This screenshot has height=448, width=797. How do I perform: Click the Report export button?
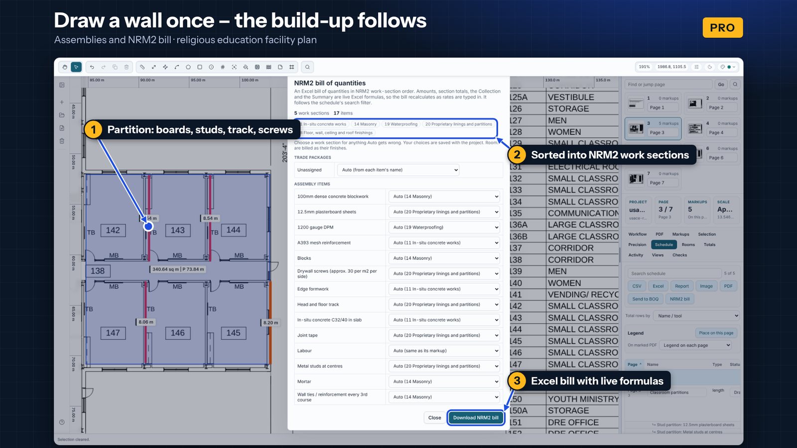pos(681,286)
